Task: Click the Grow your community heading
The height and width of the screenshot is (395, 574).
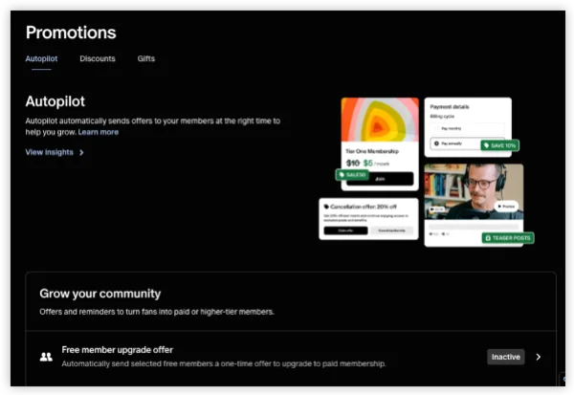Action: click(100, 294)
